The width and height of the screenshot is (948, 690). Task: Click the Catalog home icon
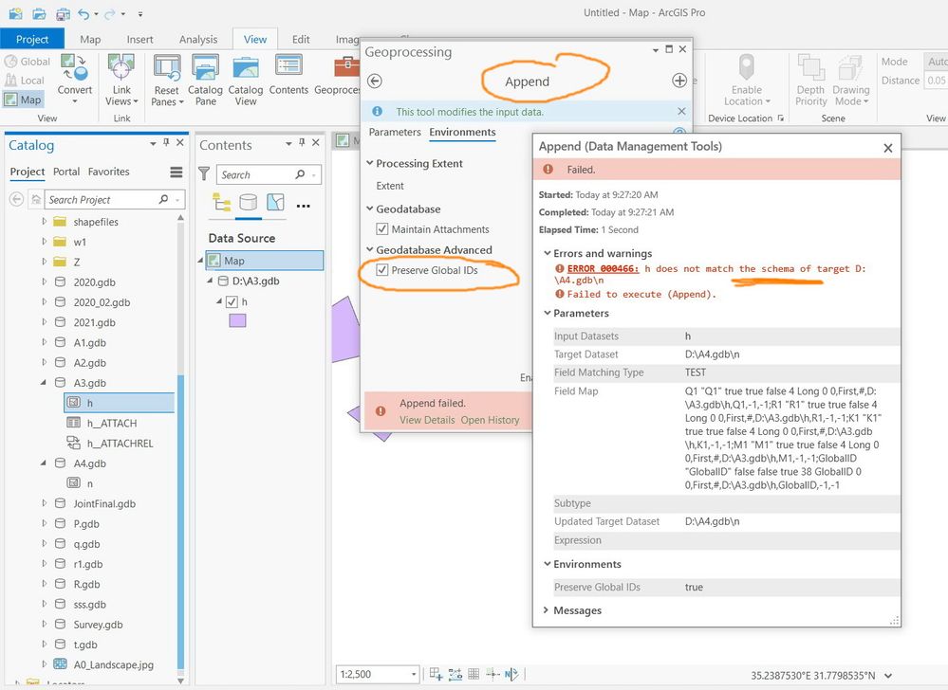pyautogui.click(x=36, y=199)
